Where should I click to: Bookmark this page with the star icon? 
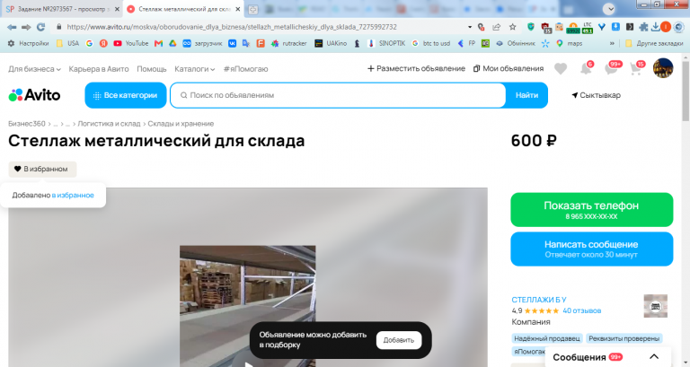coord(513,27)
